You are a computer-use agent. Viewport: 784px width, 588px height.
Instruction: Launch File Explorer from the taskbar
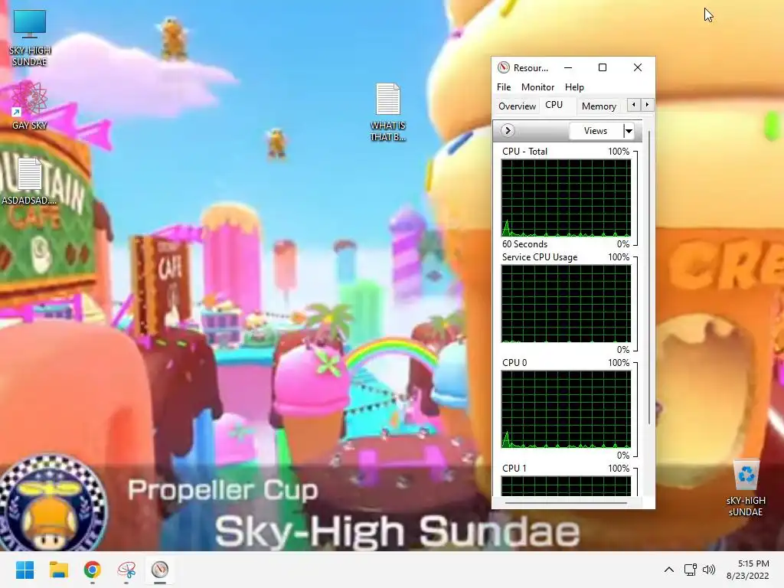[58, 570]
